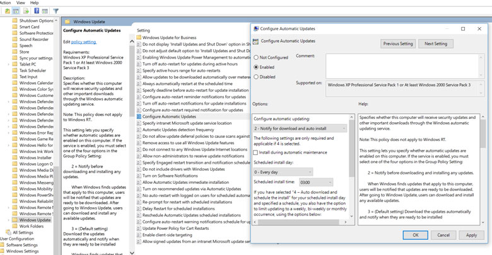Open the Windows Update for Business folder
The image size is (492, 255).
(x=168, y=38)
